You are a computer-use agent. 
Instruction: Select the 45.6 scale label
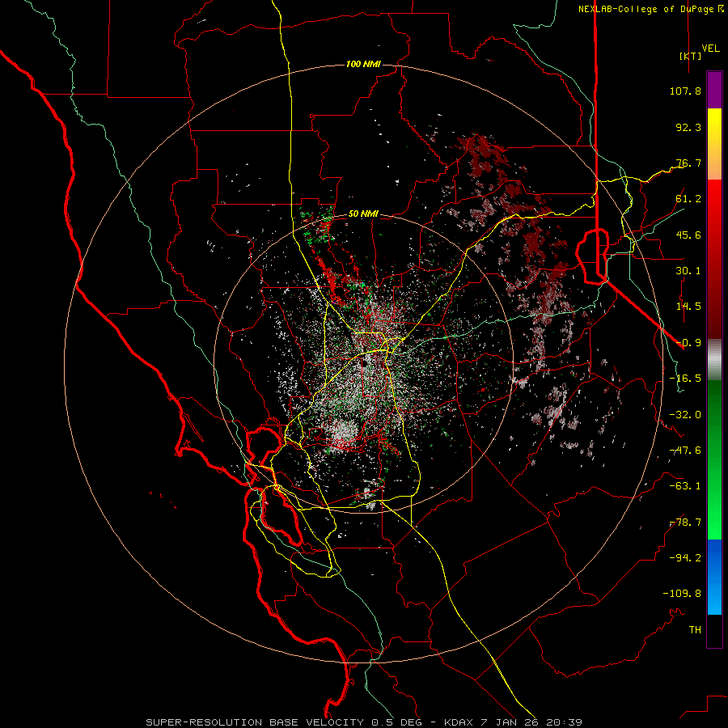[x=688, y=235]
